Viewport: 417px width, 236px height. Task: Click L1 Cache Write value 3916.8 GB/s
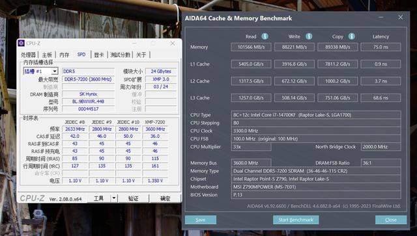point(294,64)
